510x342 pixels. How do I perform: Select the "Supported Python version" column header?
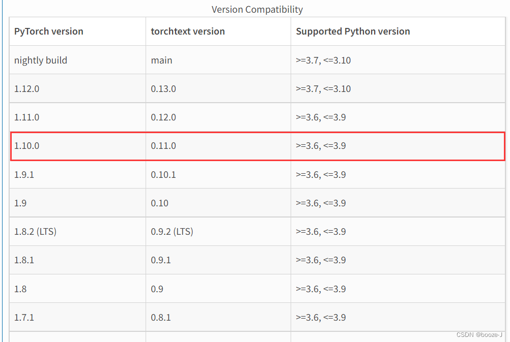(x=398, y=32)
